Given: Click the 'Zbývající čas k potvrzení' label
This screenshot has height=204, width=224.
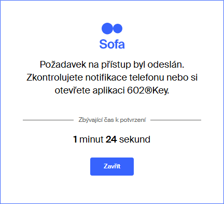Looking at the screenshot, I should 112,120.
